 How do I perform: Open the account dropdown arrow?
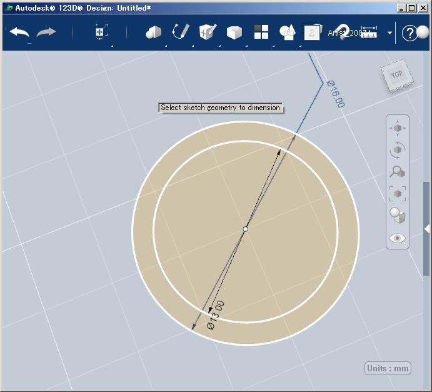[389, 33]
